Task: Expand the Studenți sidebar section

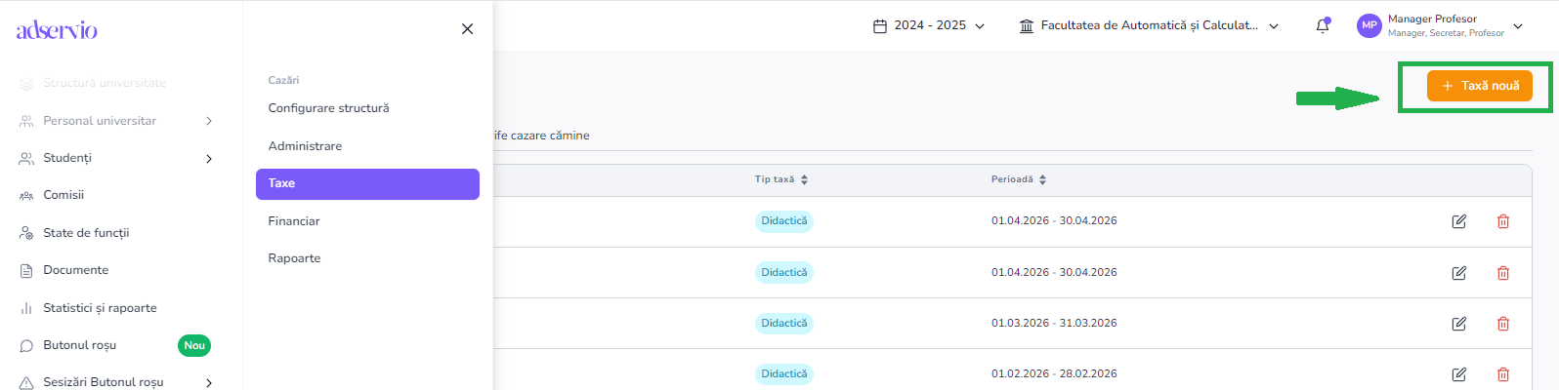Action: (x=208, y=159)
